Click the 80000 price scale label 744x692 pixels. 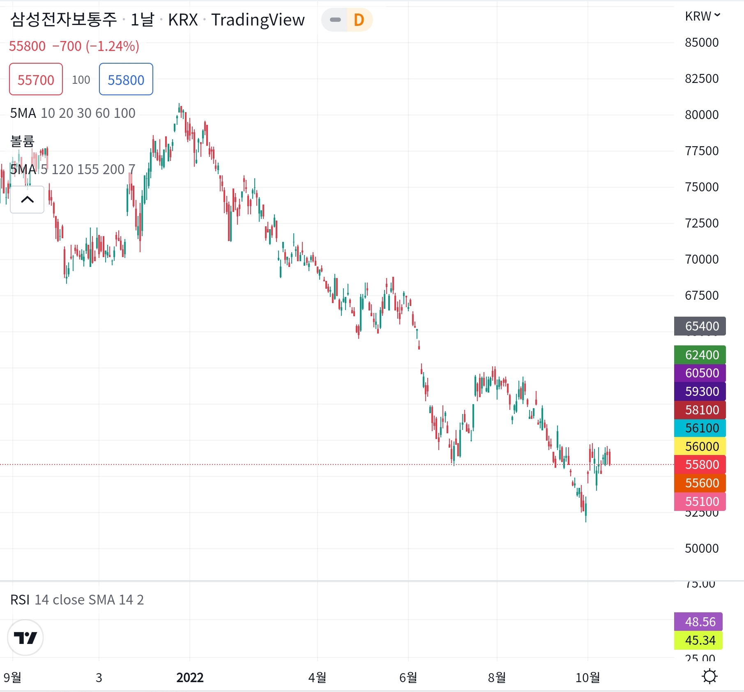tap(702, 115)
